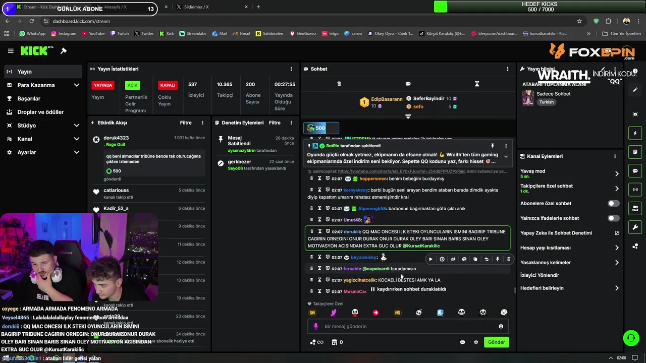Open Yavaş mod settings arrow

[617, 174]
